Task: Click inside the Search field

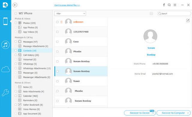Action: point(174,13)
